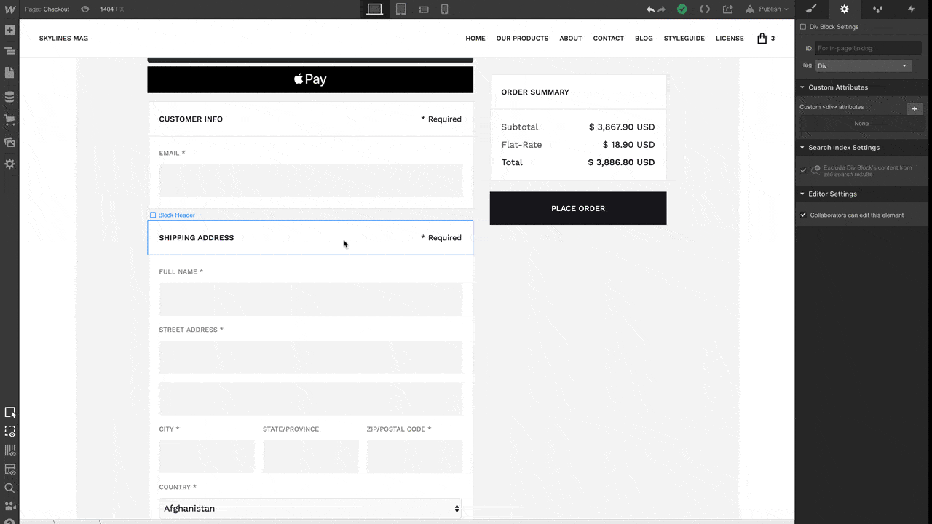Open BLOG nav link

(x=644, y=39)
